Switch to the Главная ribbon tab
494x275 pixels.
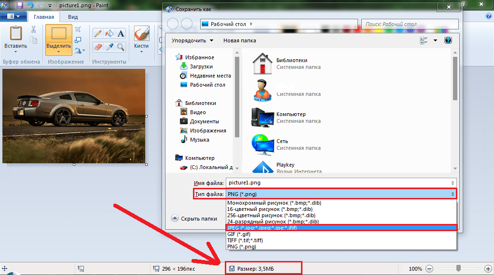[x=44, y=17]
